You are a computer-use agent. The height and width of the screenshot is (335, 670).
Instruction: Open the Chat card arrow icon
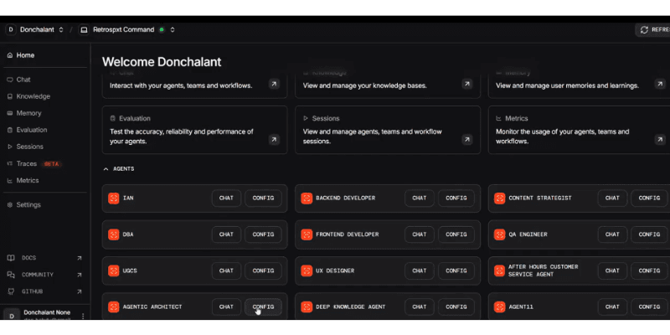pyautogui.click(x=275, y=84)
